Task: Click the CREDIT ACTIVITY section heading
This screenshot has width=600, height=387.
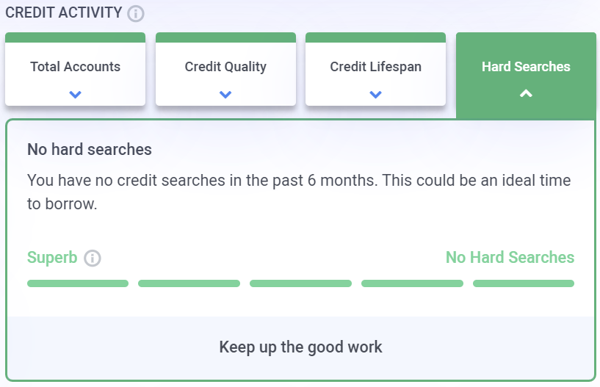Action: pyautogui.click(x=64, y=12)
